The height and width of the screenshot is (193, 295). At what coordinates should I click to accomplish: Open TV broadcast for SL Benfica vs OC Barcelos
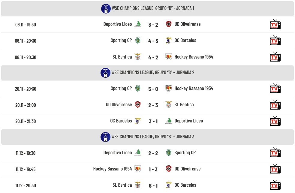[x=275, y=185]
